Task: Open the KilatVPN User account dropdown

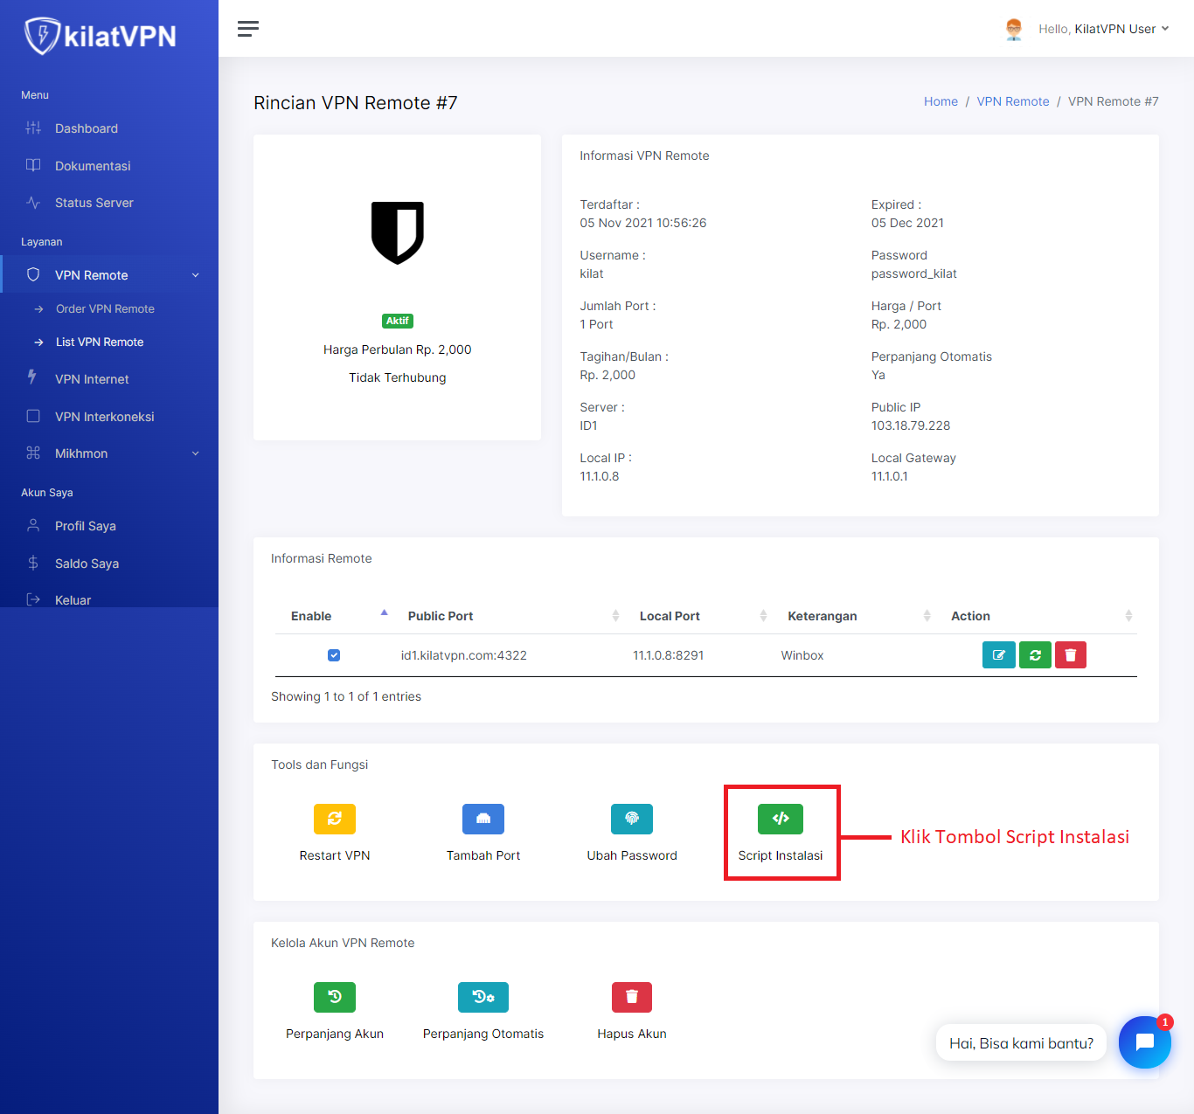Action: 1103,28
